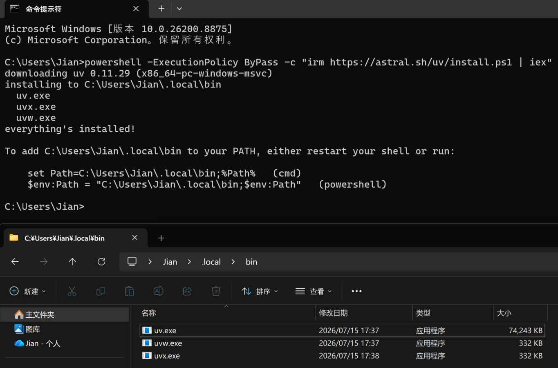
Task: Navigate back in File Explorer
Action: point(15,262)
